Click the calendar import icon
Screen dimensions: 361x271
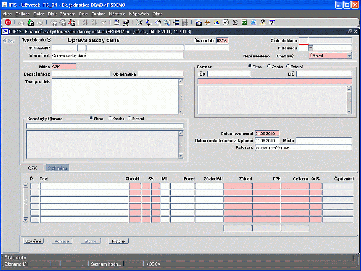[x=199, y=23]
